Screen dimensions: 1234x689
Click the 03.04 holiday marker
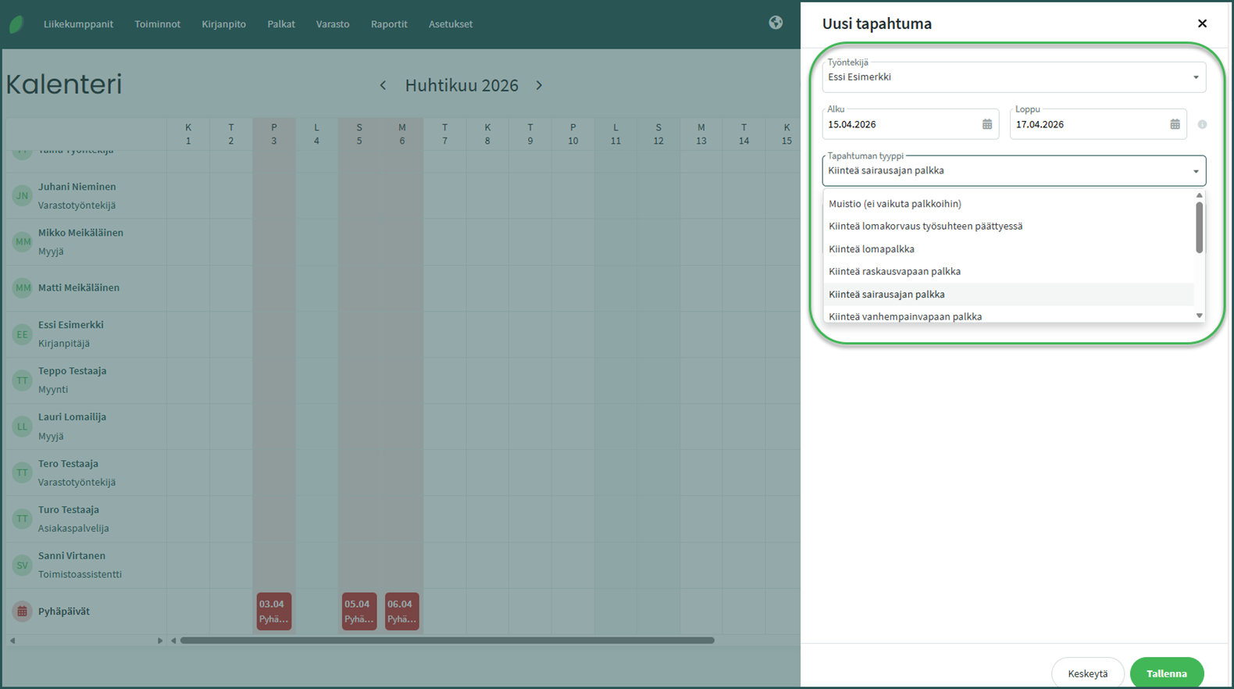(273, 611)
